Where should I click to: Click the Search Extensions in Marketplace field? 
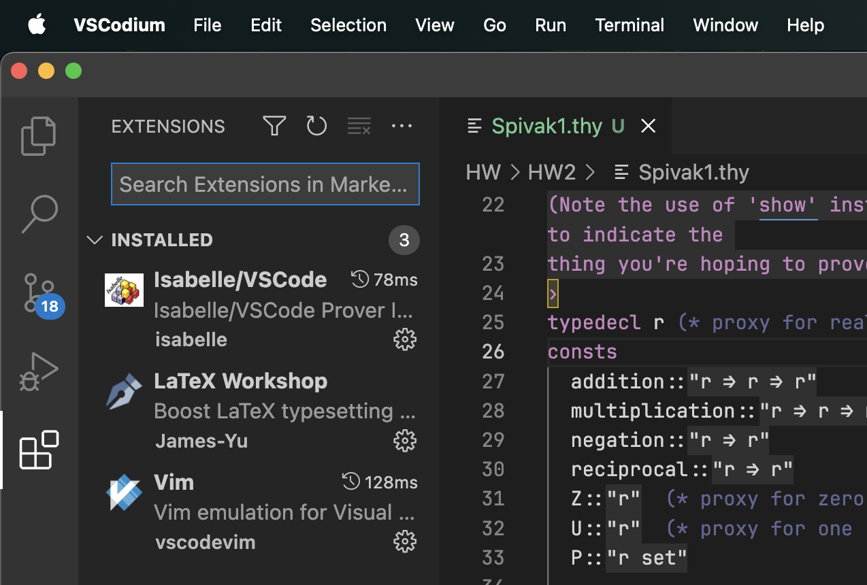click(x=265, y=184)
